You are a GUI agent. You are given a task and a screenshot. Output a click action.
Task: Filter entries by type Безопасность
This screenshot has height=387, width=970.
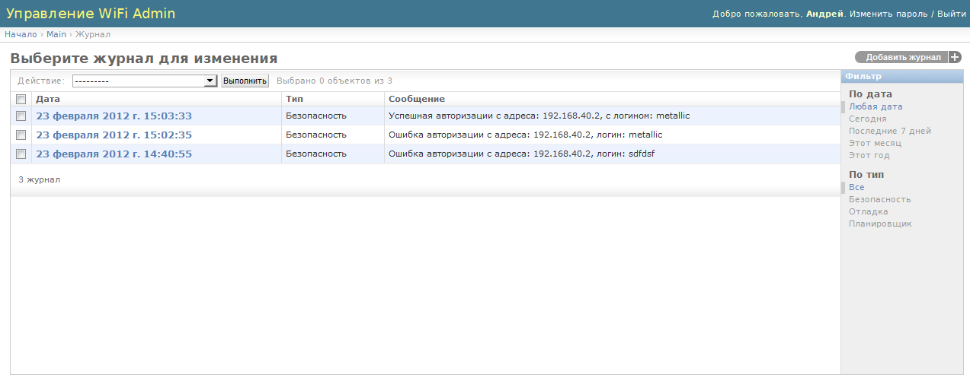879,199
